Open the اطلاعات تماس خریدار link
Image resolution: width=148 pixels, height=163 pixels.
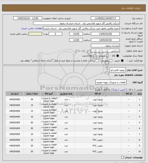point(32,28)
